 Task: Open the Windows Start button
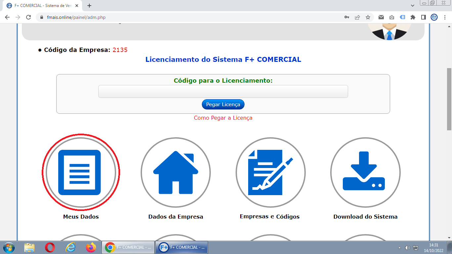pyautogui.click(x=8, y=247)
